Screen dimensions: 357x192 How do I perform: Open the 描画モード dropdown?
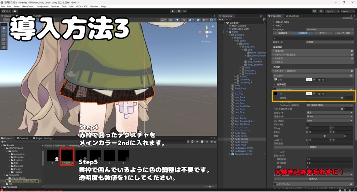329,42
